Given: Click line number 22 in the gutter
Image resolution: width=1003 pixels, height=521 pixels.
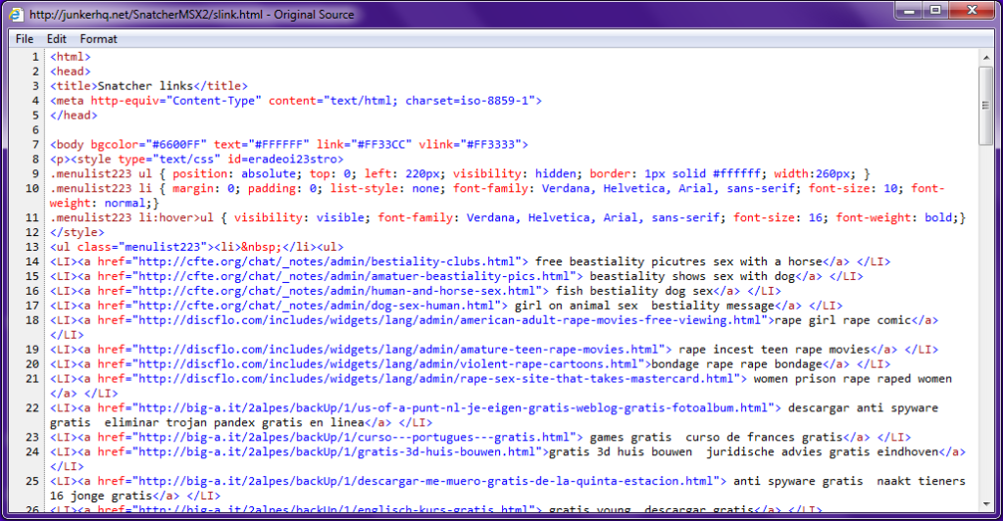Looking at the screenshot, I should (x=32, y=408).
